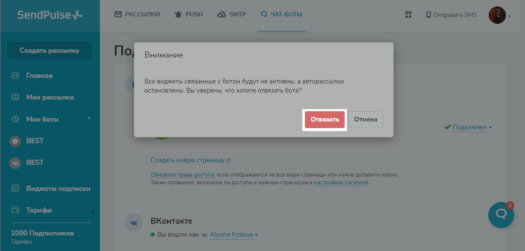This screenshot has height=251, width=525.
Task: Expand the Мои боты menu arrow
Action: [x=89, y=118]
